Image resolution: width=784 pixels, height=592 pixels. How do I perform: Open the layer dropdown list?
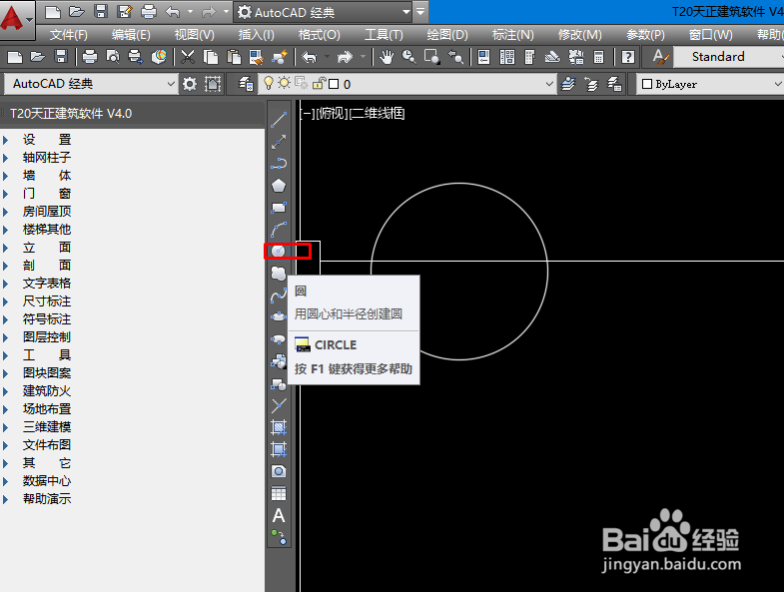click(549, 84)
